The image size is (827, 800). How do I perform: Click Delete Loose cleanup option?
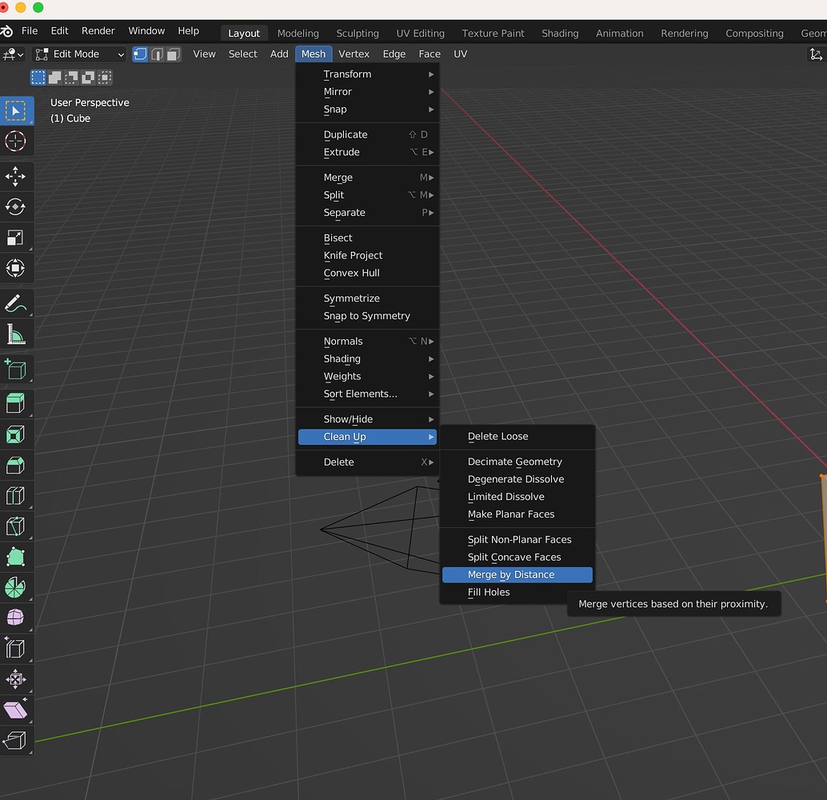click(497, 436)
